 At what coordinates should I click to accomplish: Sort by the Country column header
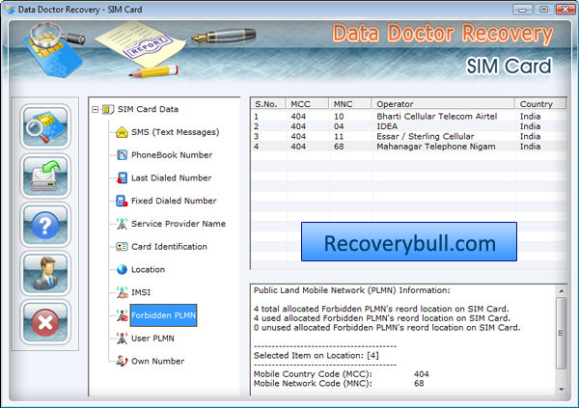point(540,104)
